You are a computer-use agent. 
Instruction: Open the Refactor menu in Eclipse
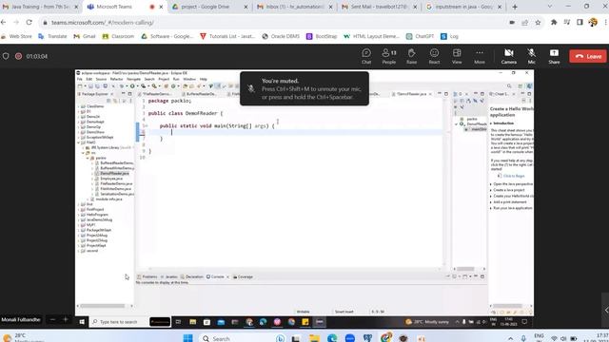coord(116,79)
